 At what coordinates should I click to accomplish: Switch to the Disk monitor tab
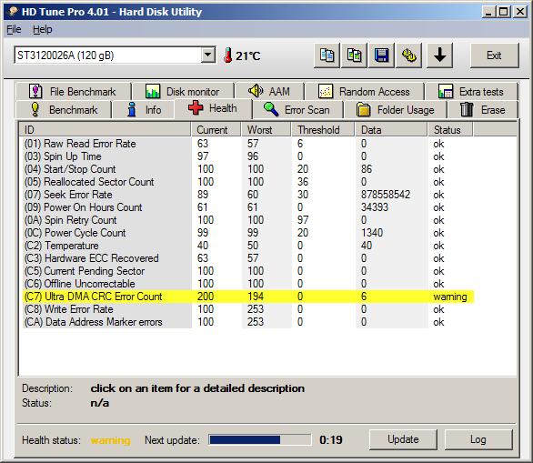tap(183, 92)
